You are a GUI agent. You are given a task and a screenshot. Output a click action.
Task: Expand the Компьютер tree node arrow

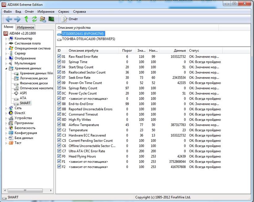[x=6, y=39]
